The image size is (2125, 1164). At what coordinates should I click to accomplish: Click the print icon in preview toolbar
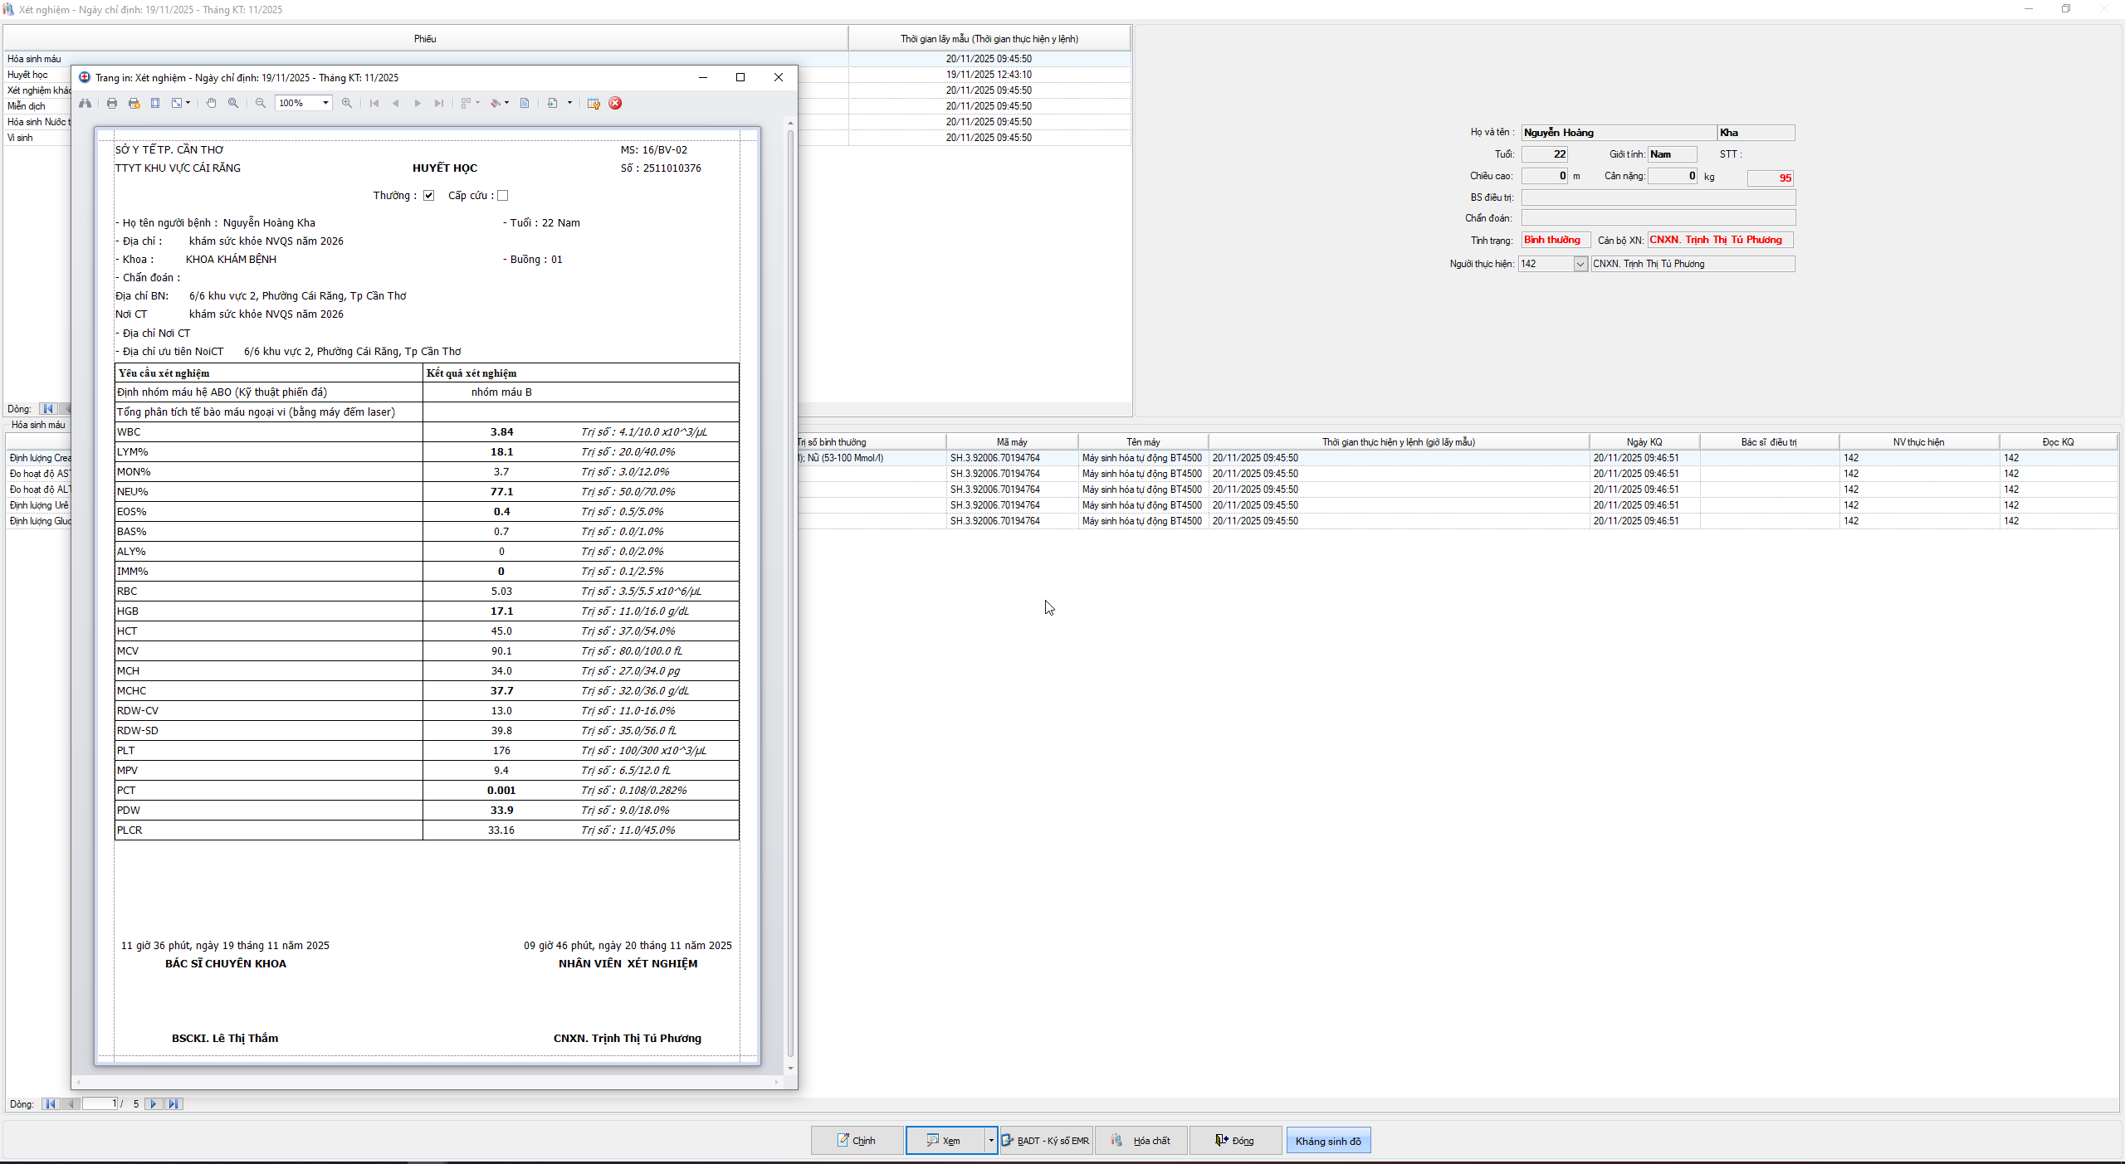(112, 103)
